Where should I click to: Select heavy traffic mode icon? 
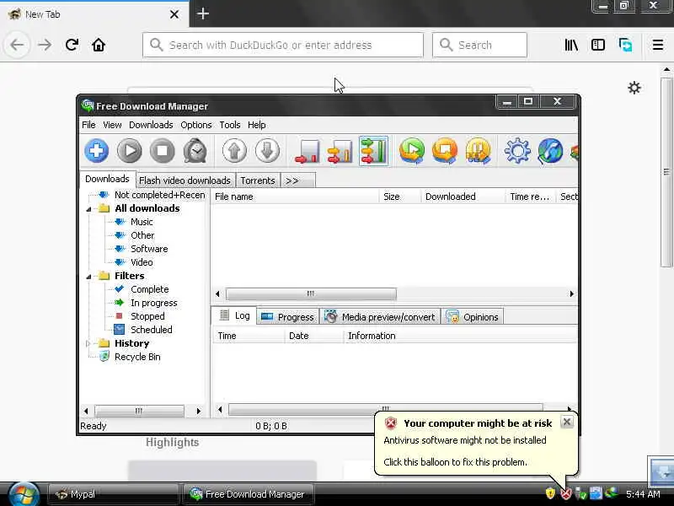click(372, 151)
